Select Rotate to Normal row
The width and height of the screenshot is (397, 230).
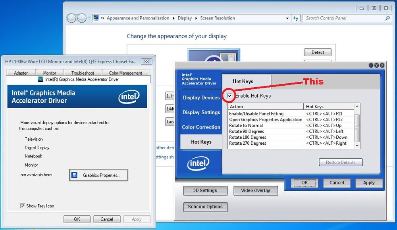click(x=291, y=125)
